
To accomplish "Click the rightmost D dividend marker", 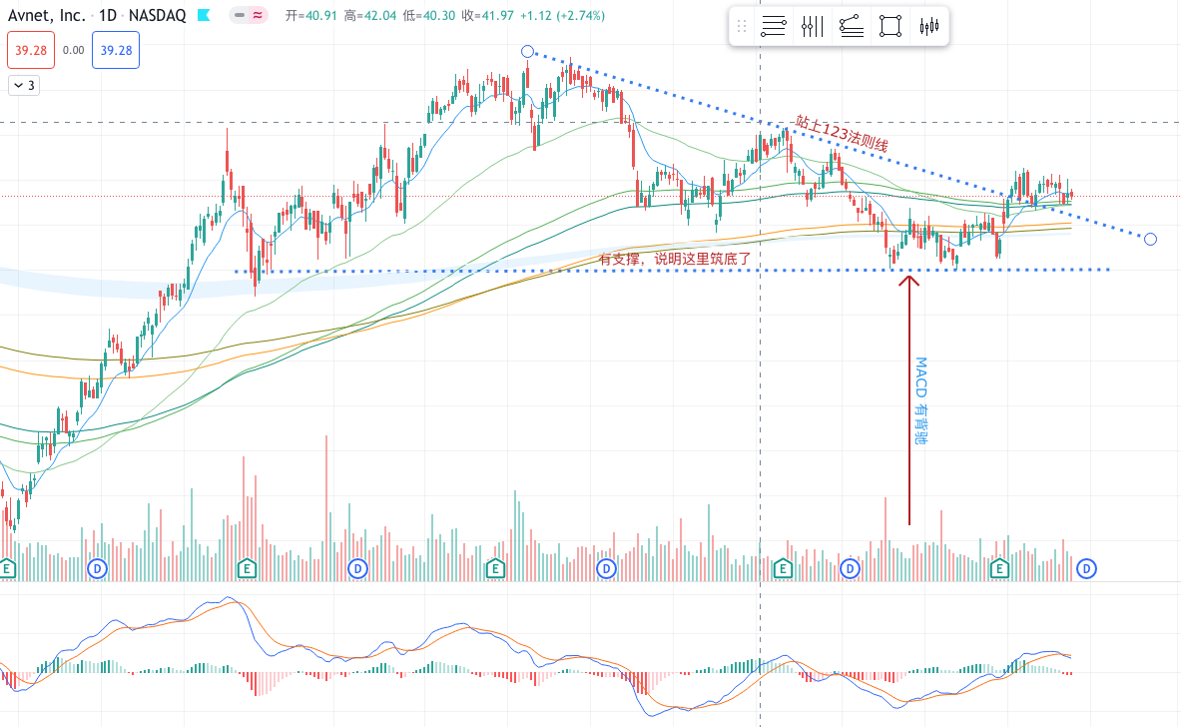I will tap(1087, 568).
